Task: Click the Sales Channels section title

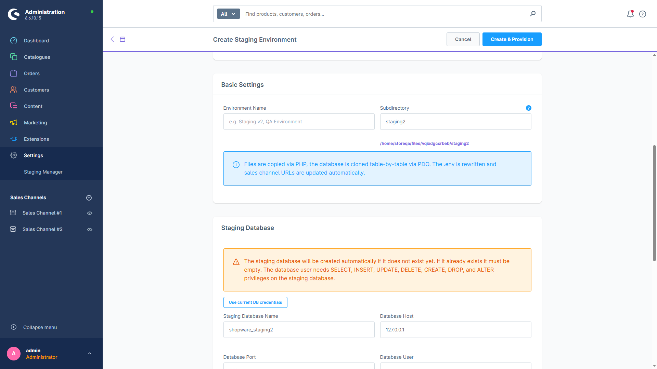Action: click(x=28, y=197)
